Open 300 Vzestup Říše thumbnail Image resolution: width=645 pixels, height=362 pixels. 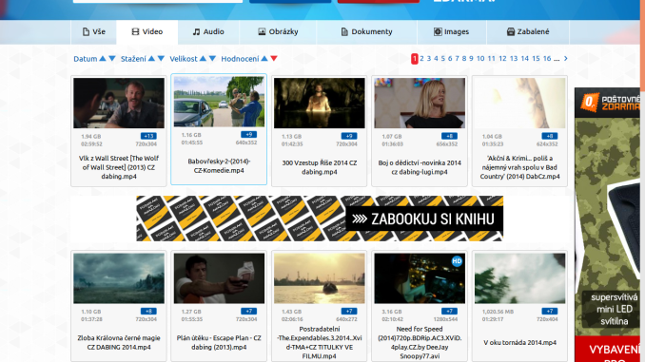pos(320,104)
